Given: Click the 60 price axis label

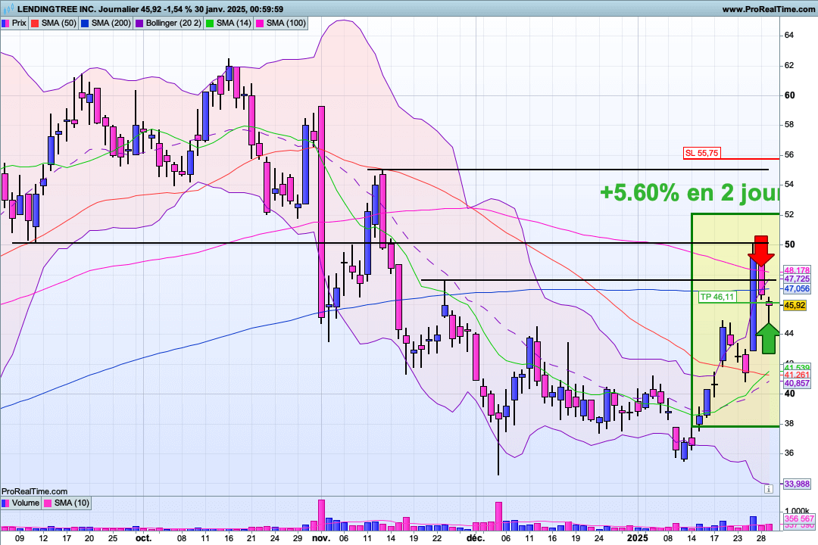Looking at the screenshot, I should [789, 95].
